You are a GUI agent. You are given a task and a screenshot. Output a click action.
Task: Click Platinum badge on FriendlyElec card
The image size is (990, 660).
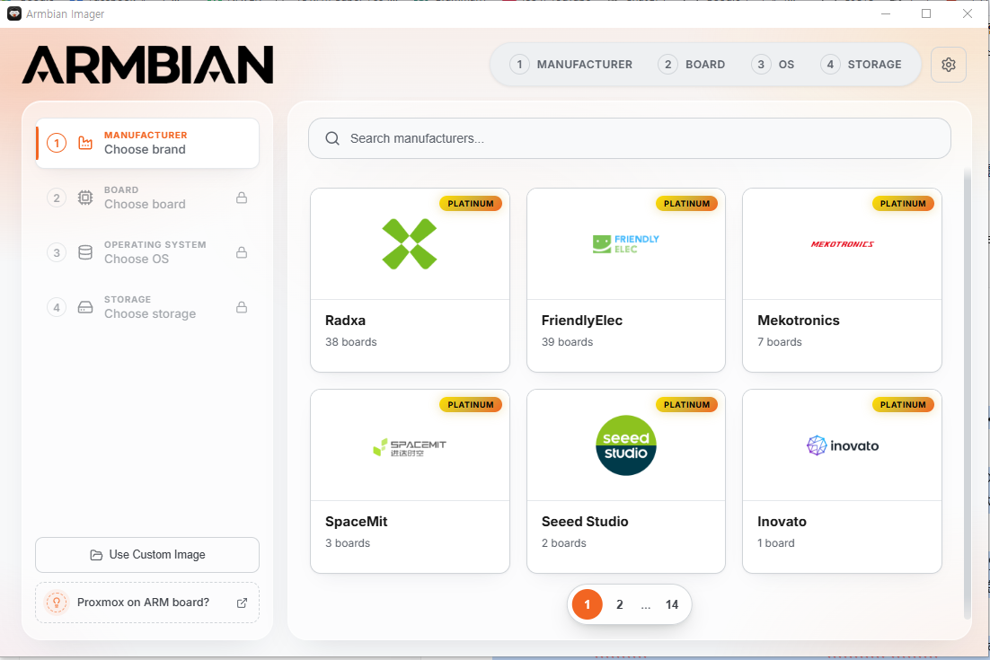tap(686, 204)
